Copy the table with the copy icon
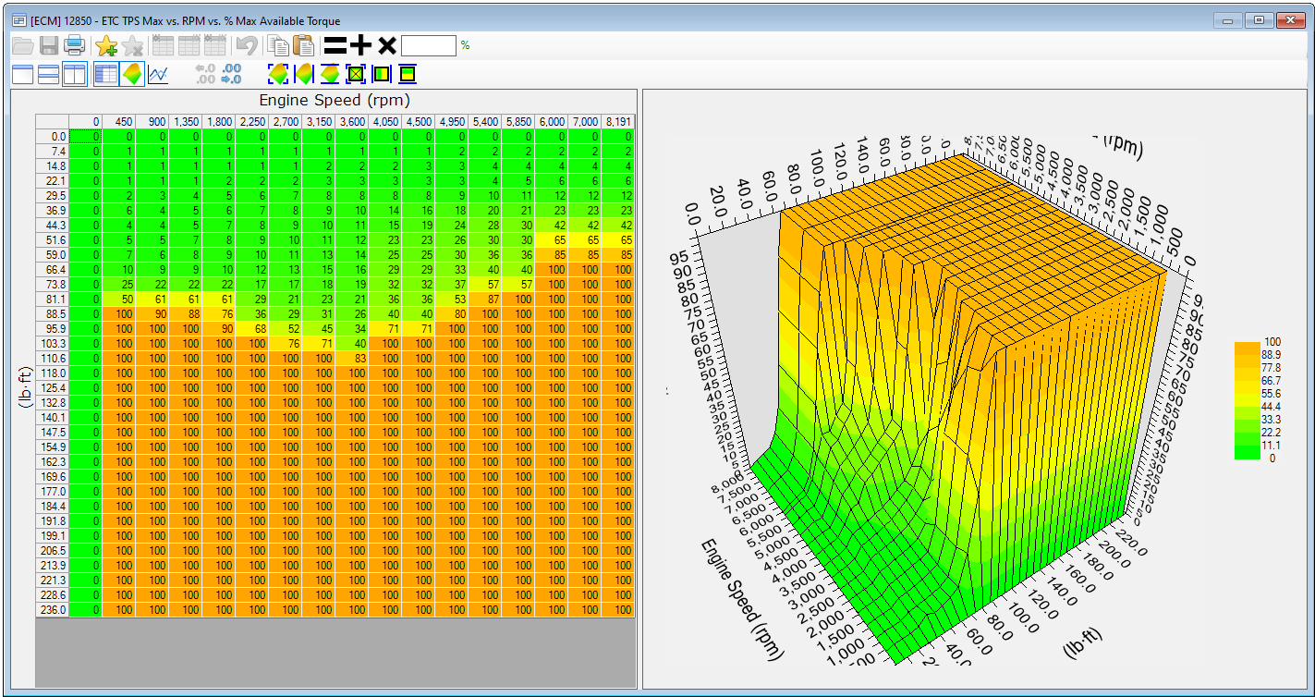 coord(277,45)
